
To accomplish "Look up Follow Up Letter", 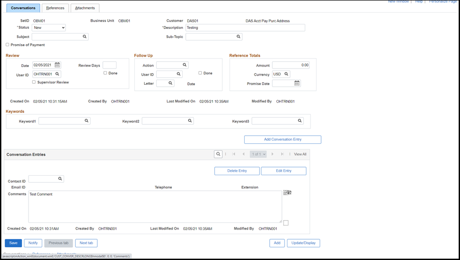I will tap(170, 83).
